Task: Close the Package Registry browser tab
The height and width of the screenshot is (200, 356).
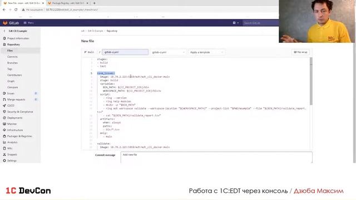Action: [x=87, y=3]
